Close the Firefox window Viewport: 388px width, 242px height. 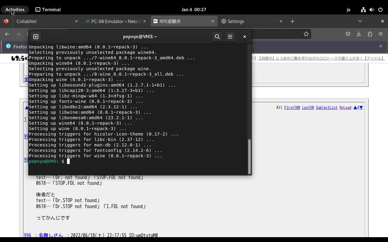pos(382,21)
